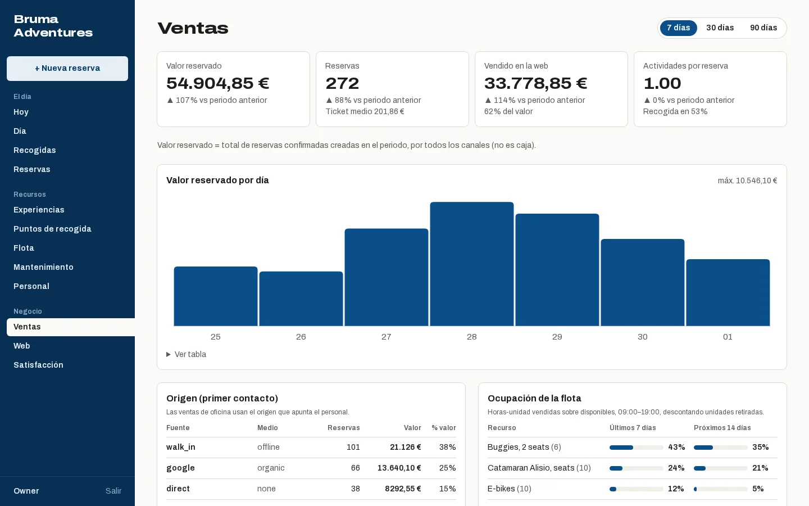This screenshot has width=809, height=506.
Task: Click the google source row
Action: (311, 468)
